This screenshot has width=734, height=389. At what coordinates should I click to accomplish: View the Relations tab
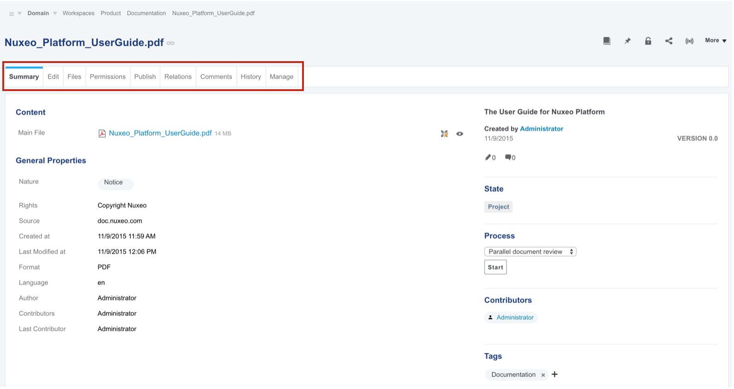178,77
